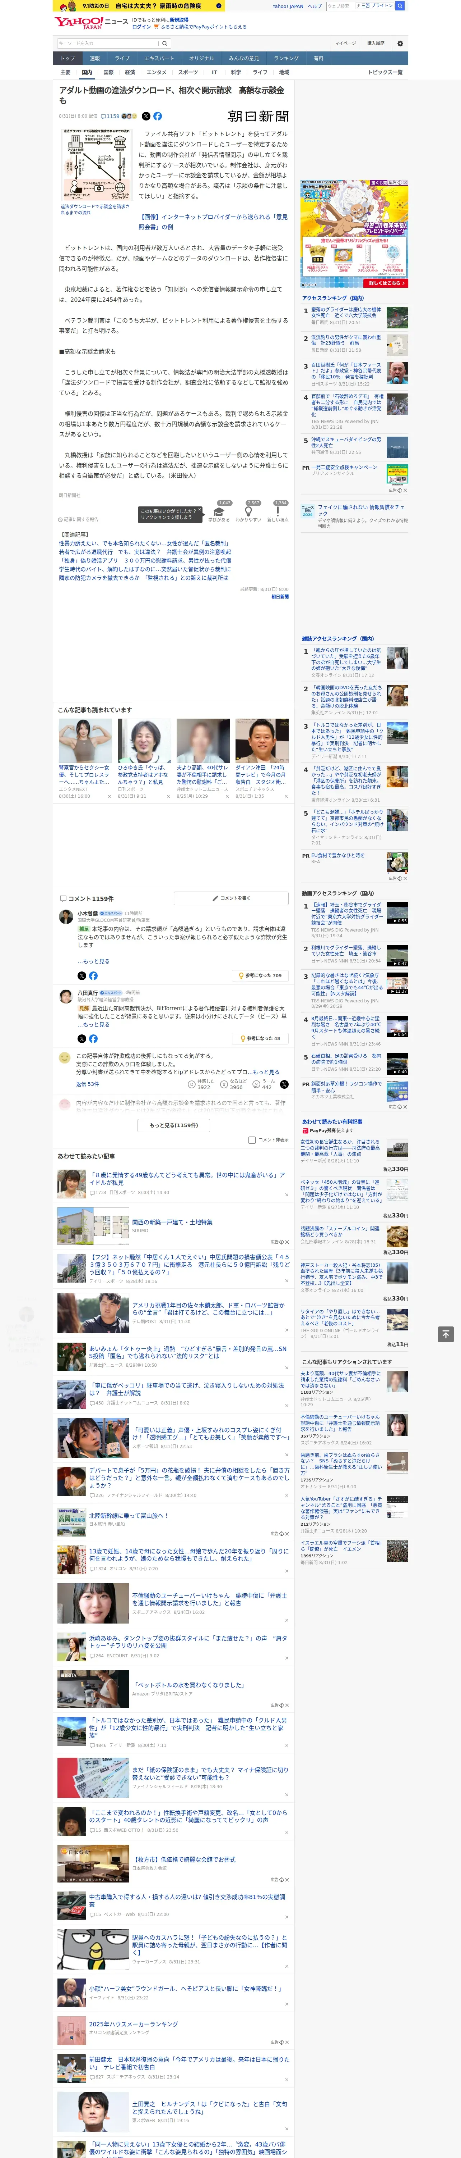
Task: Click the 記事に関する報告 report icon link
Action: pyautogui.click(x=78, y=519)
